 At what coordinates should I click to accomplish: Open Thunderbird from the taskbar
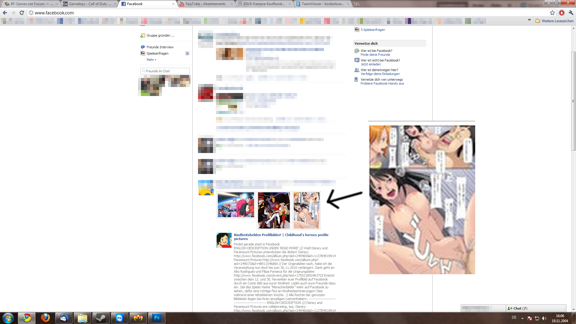pyautogui.click(x=64, y=318)
